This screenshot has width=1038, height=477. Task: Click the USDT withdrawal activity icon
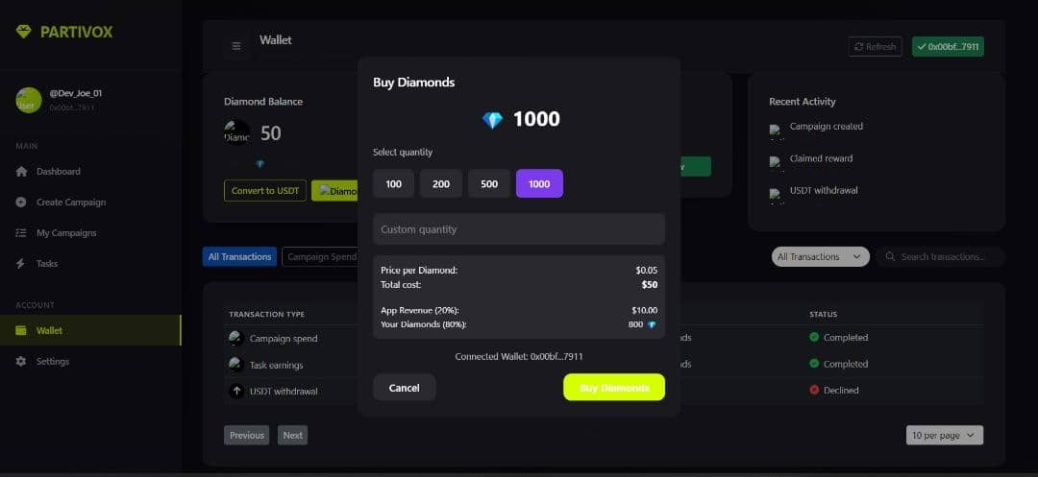(x=776, y=195)
